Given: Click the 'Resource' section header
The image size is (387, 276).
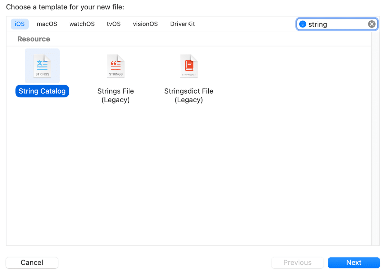Looking at the screenshot, I should 34,39.
